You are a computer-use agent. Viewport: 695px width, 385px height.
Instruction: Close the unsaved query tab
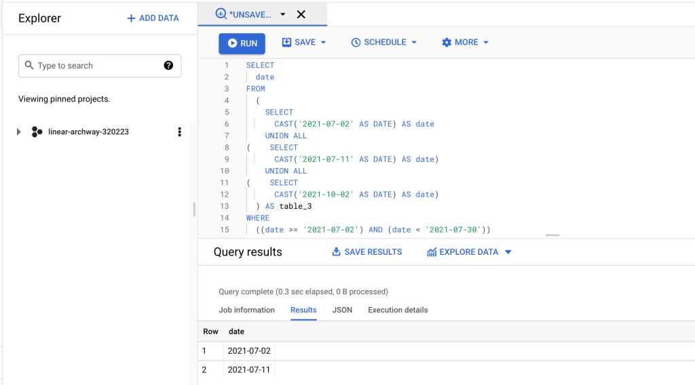click(301, 14)
